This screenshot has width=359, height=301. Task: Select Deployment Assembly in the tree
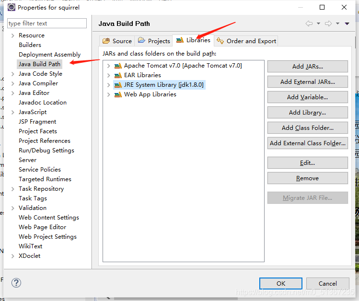tap(50, 55)
